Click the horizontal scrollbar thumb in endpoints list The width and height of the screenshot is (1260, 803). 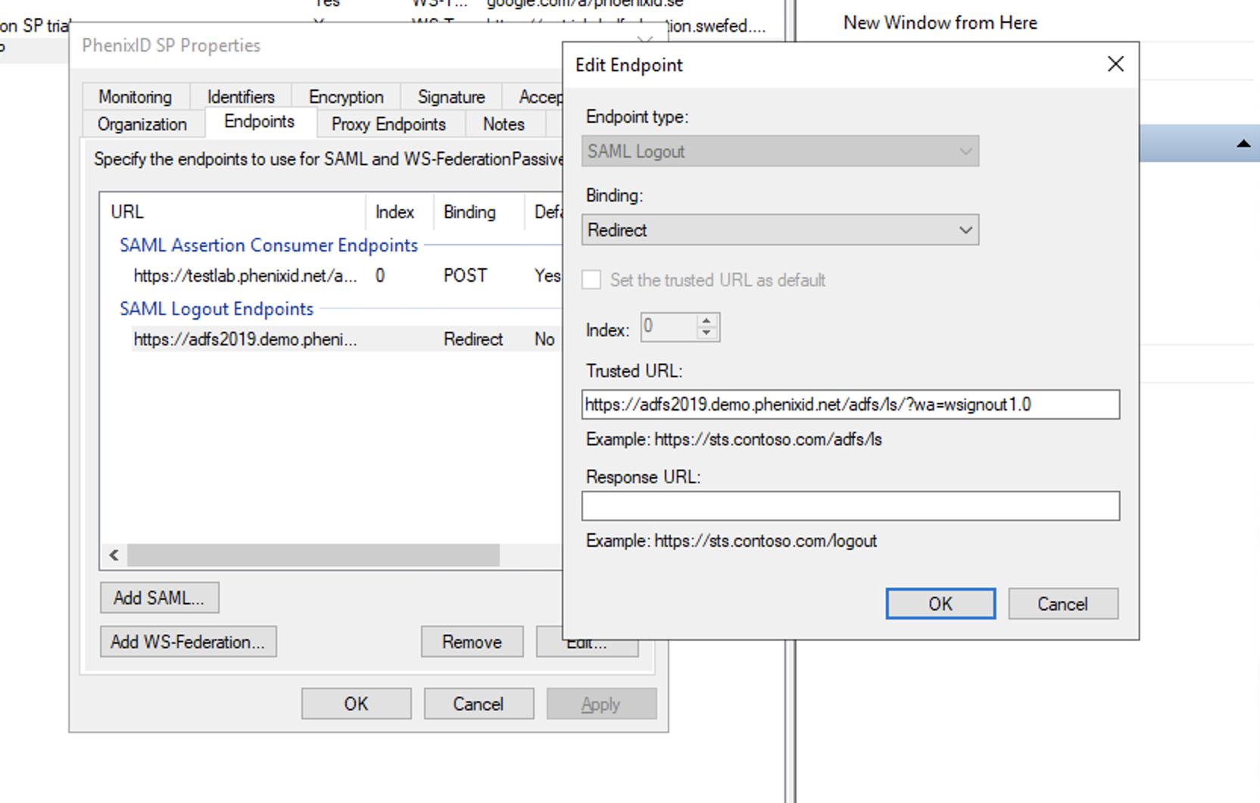pyautogui.click(x=313, y=555)
